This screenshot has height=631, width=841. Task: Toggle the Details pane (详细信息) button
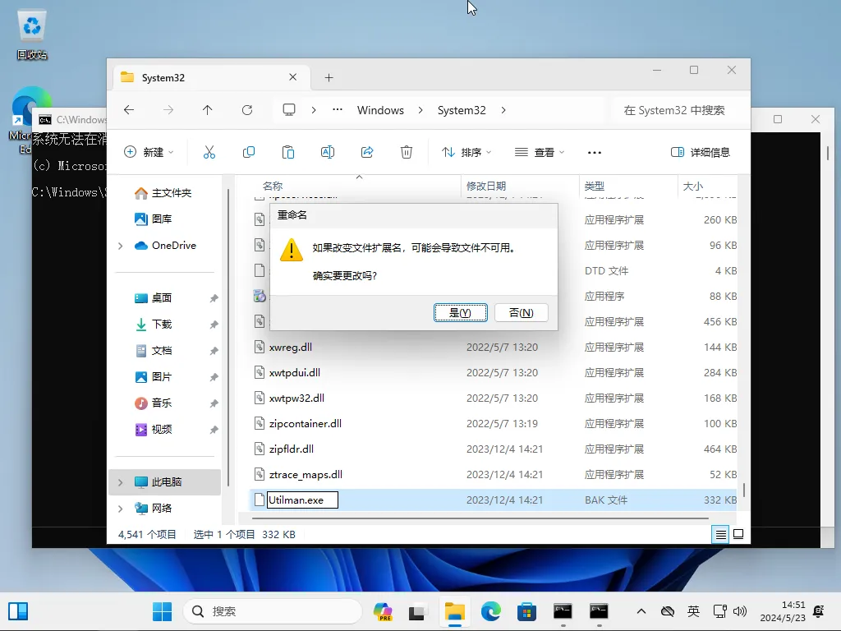point(701,152)
